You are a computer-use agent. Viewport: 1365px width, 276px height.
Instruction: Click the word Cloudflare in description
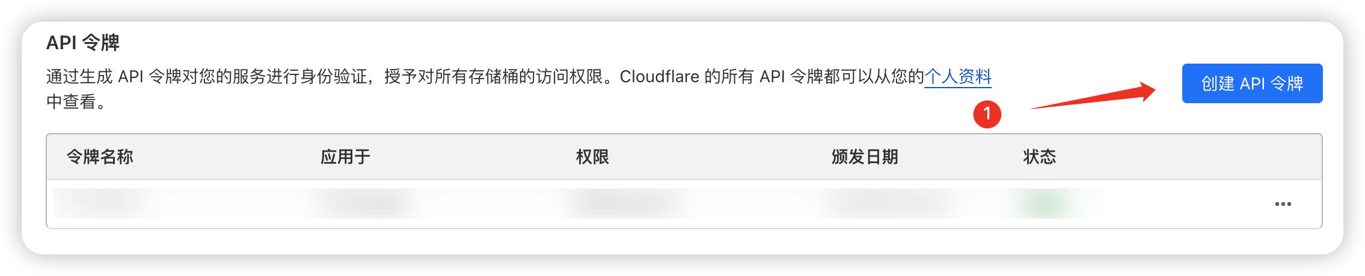(x=659, y=77)
